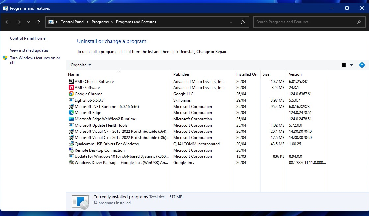Screen dimensions: 369x216
Task: Select Microsoft Update Health Tools name
Action: coord(101,125)
